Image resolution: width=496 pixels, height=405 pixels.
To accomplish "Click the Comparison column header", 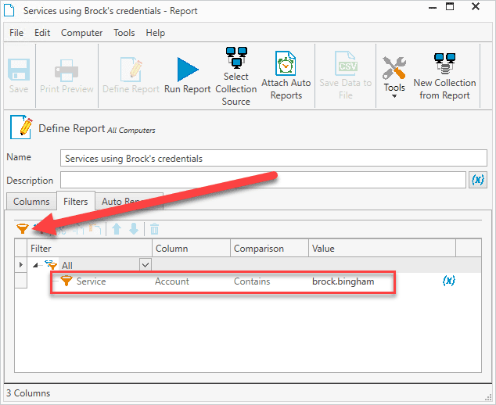I will [269, 248].
